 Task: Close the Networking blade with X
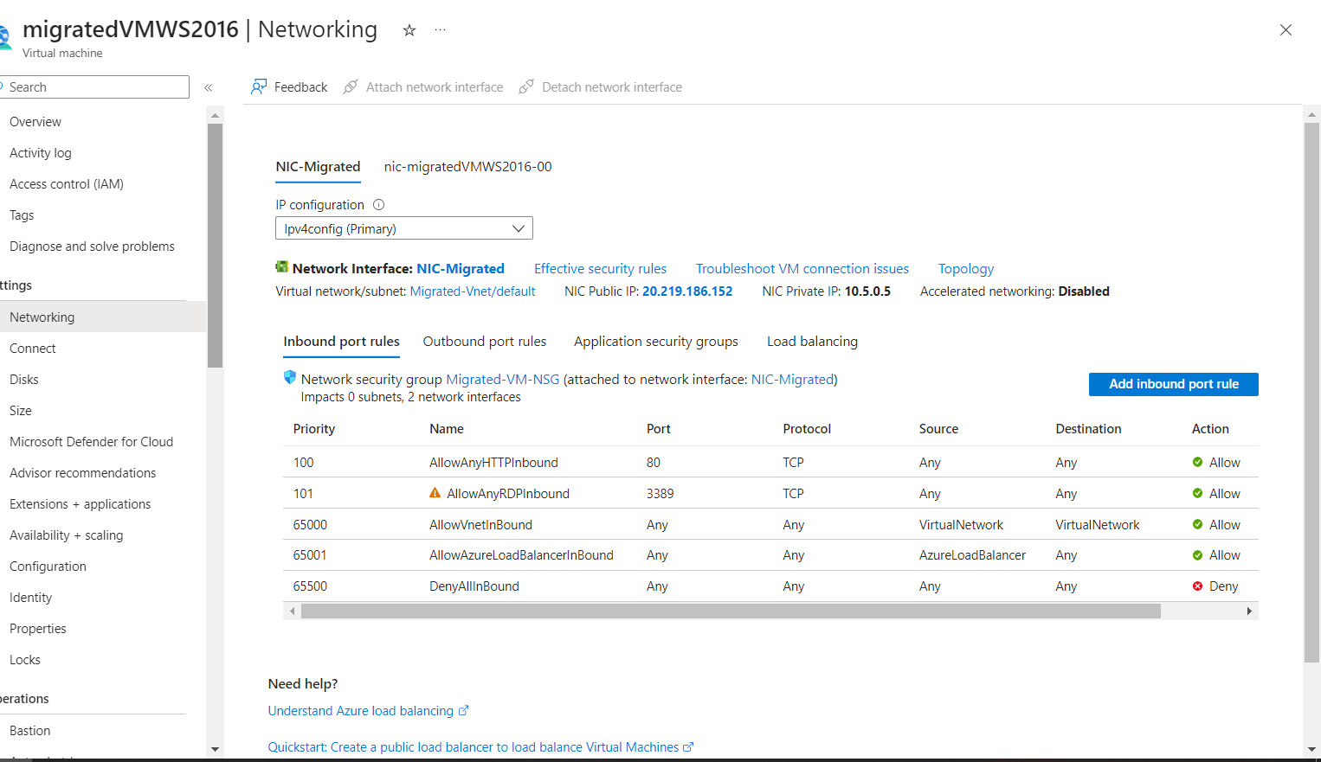tap(1286, 29)
